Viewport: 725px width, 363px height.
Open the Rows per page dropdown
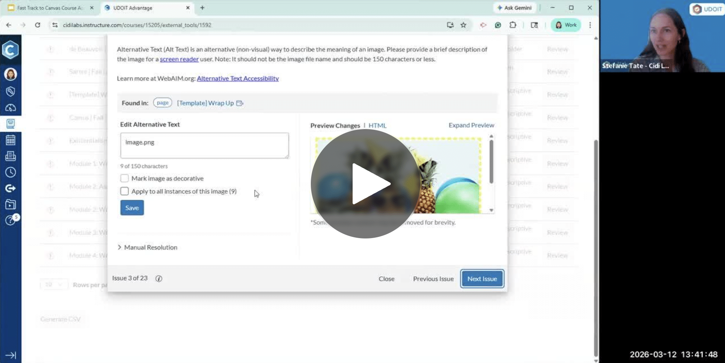click(53, 285)
